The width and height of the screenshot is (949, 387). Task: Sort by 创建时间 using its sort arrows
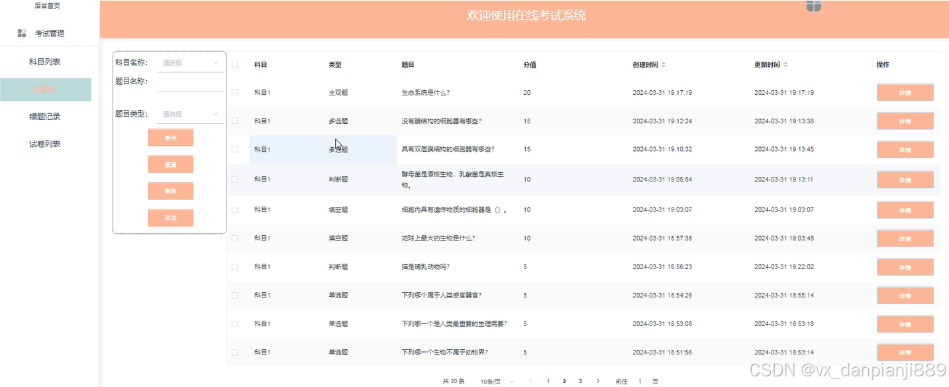point(664,65)
